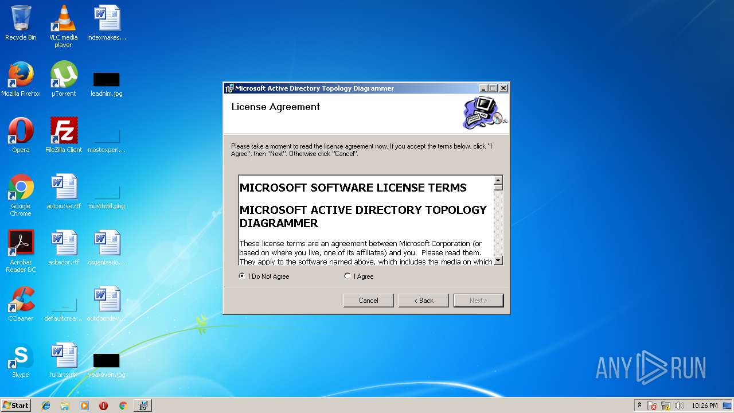Select the yeareven.jpg file icon
The width and height of the screenshot is (734, 413).
[x=107, y=365]
